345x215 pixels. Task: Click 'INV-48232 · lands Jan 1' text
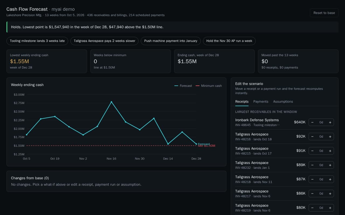pos(253,168)
